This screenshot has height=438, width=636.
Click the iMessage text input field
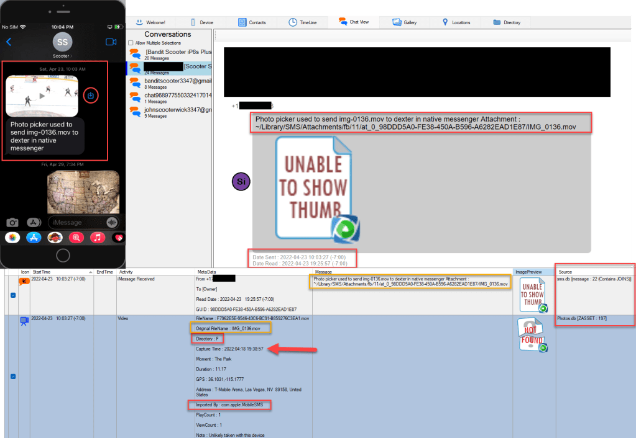(x=73, y=222)
